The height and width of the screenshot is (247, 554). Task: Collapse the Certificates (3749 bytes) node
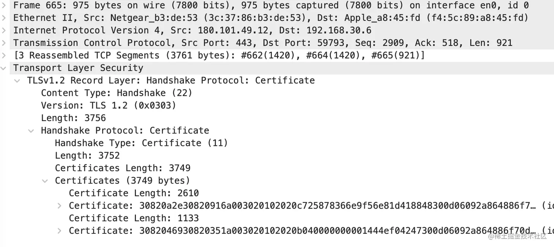(x=45, y=181)
